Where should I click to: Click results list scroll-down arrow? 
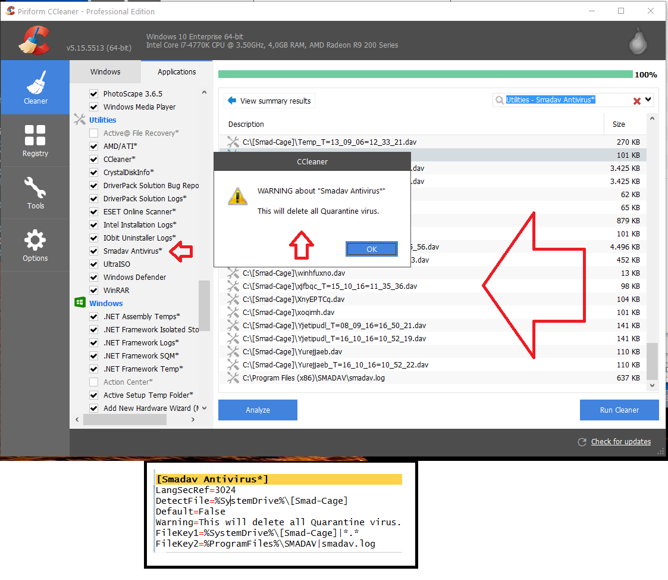[x=652, y=385]
